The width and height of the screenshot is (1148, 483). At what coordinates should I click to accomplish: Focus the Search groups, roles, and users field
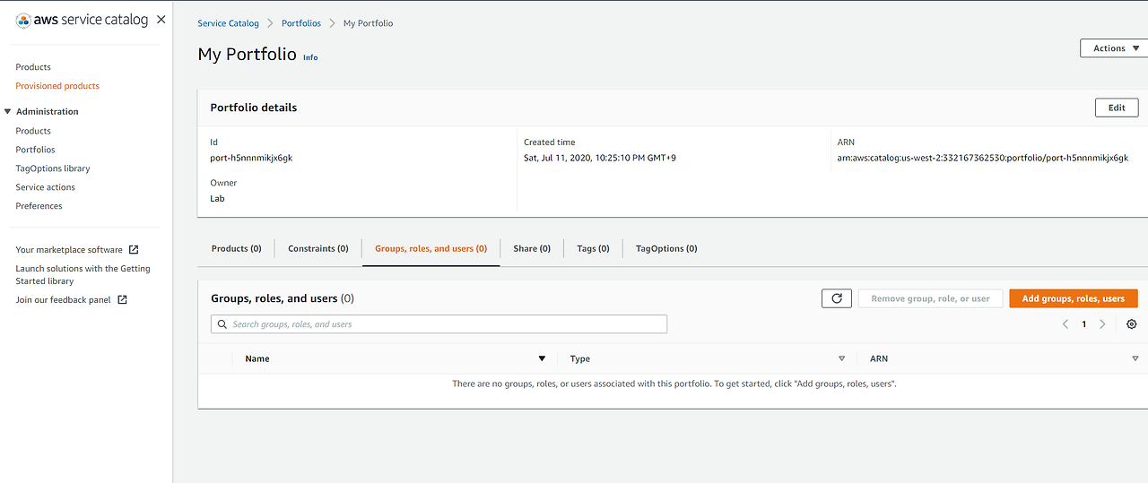(439, 324)
